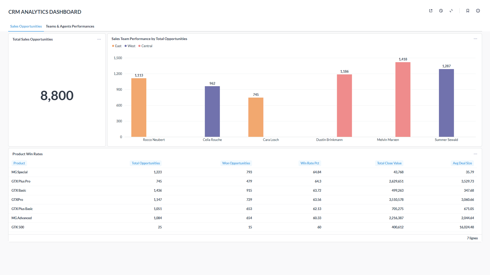This screenshot has height=275, width=490.
Task: Collapse the dashboard to fit view
Action: 451,11
